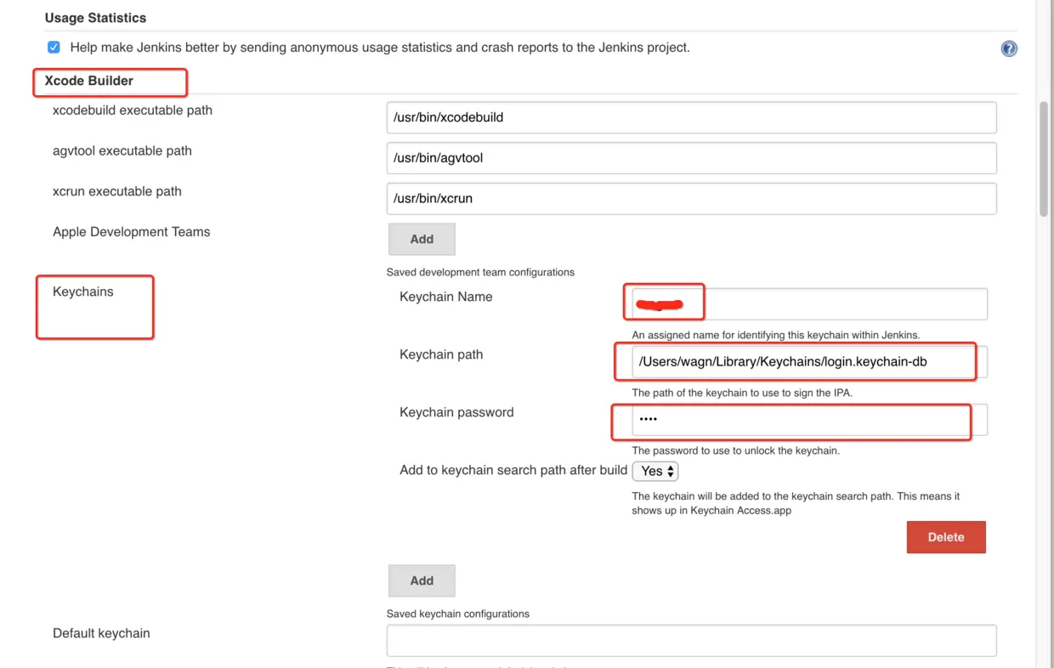
Task: Click the Default keychain input field
Action: (x=691, y=641)
